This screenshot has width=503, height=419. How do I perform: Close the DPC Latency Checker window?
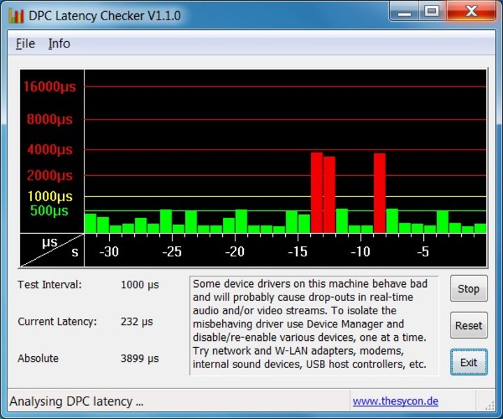click(x=471, y=12)
